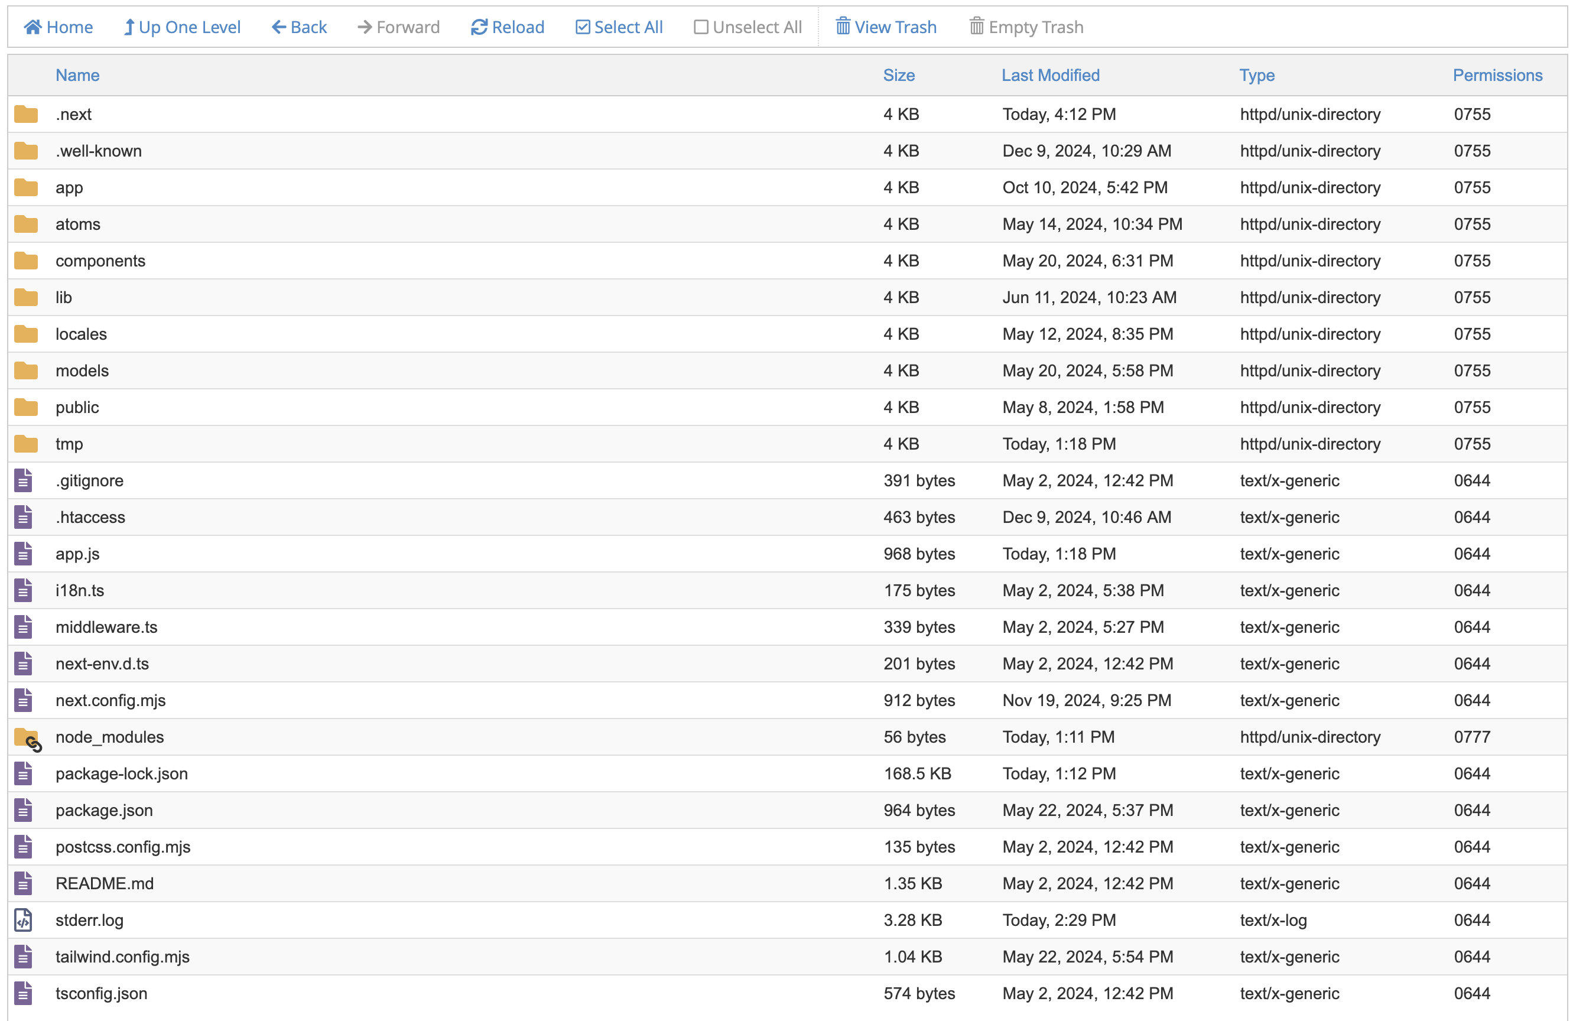The height and width of the screenshot is (1021, 1573).
Task: Select the middleware.ts file name
Action: [x=106, y=627]
